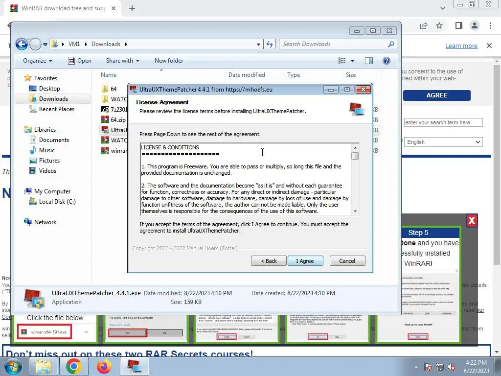Select Libraries in the navigation pane
The height and width of the screenshot is (376, 501).
[x=40, y=129]
